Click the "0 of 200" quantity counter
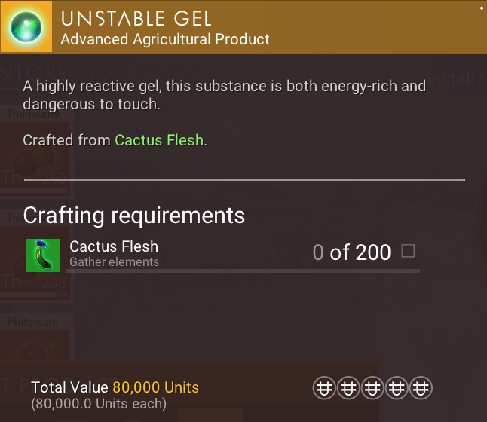Image resolution: width=487 pixels, height=422 pixels. (351, 252)
